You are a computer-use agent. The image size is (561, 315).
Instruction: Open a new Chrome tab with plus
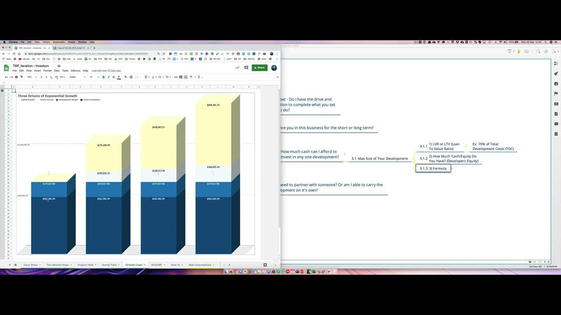(94, 48)
